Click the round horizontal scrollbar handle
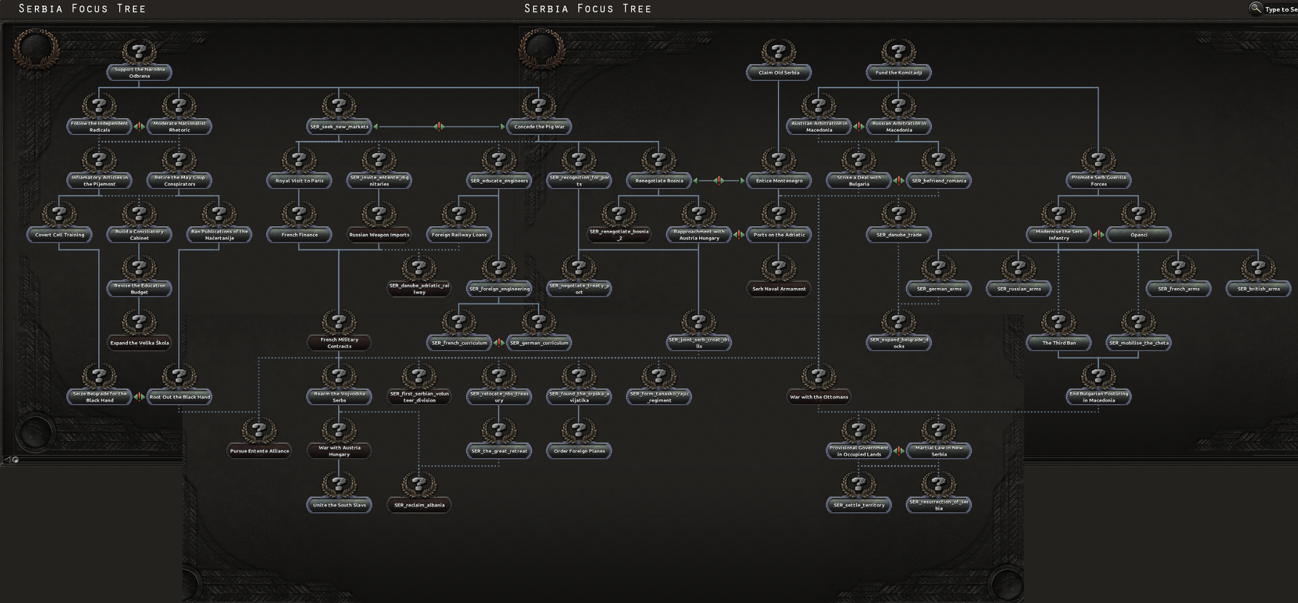 pyautogui.click(x=16, y=459)
